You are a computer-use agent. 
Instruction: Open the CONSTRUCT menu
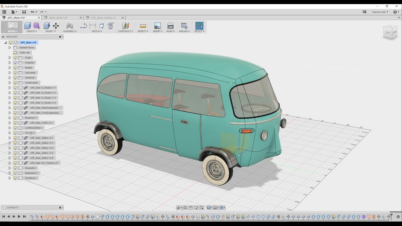(x=125, y=31)
